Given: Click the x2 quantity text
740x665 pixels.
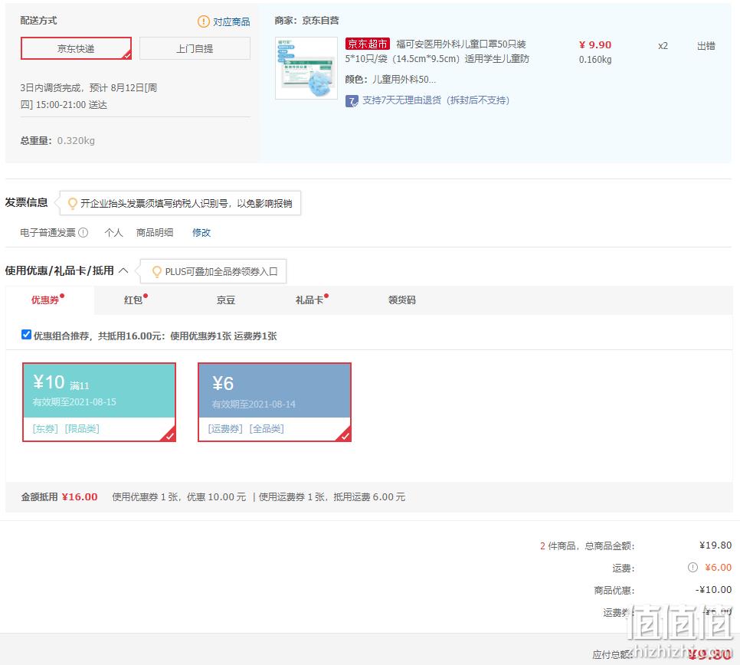Looking at the screenshot, I should click(x=663, y=46).
